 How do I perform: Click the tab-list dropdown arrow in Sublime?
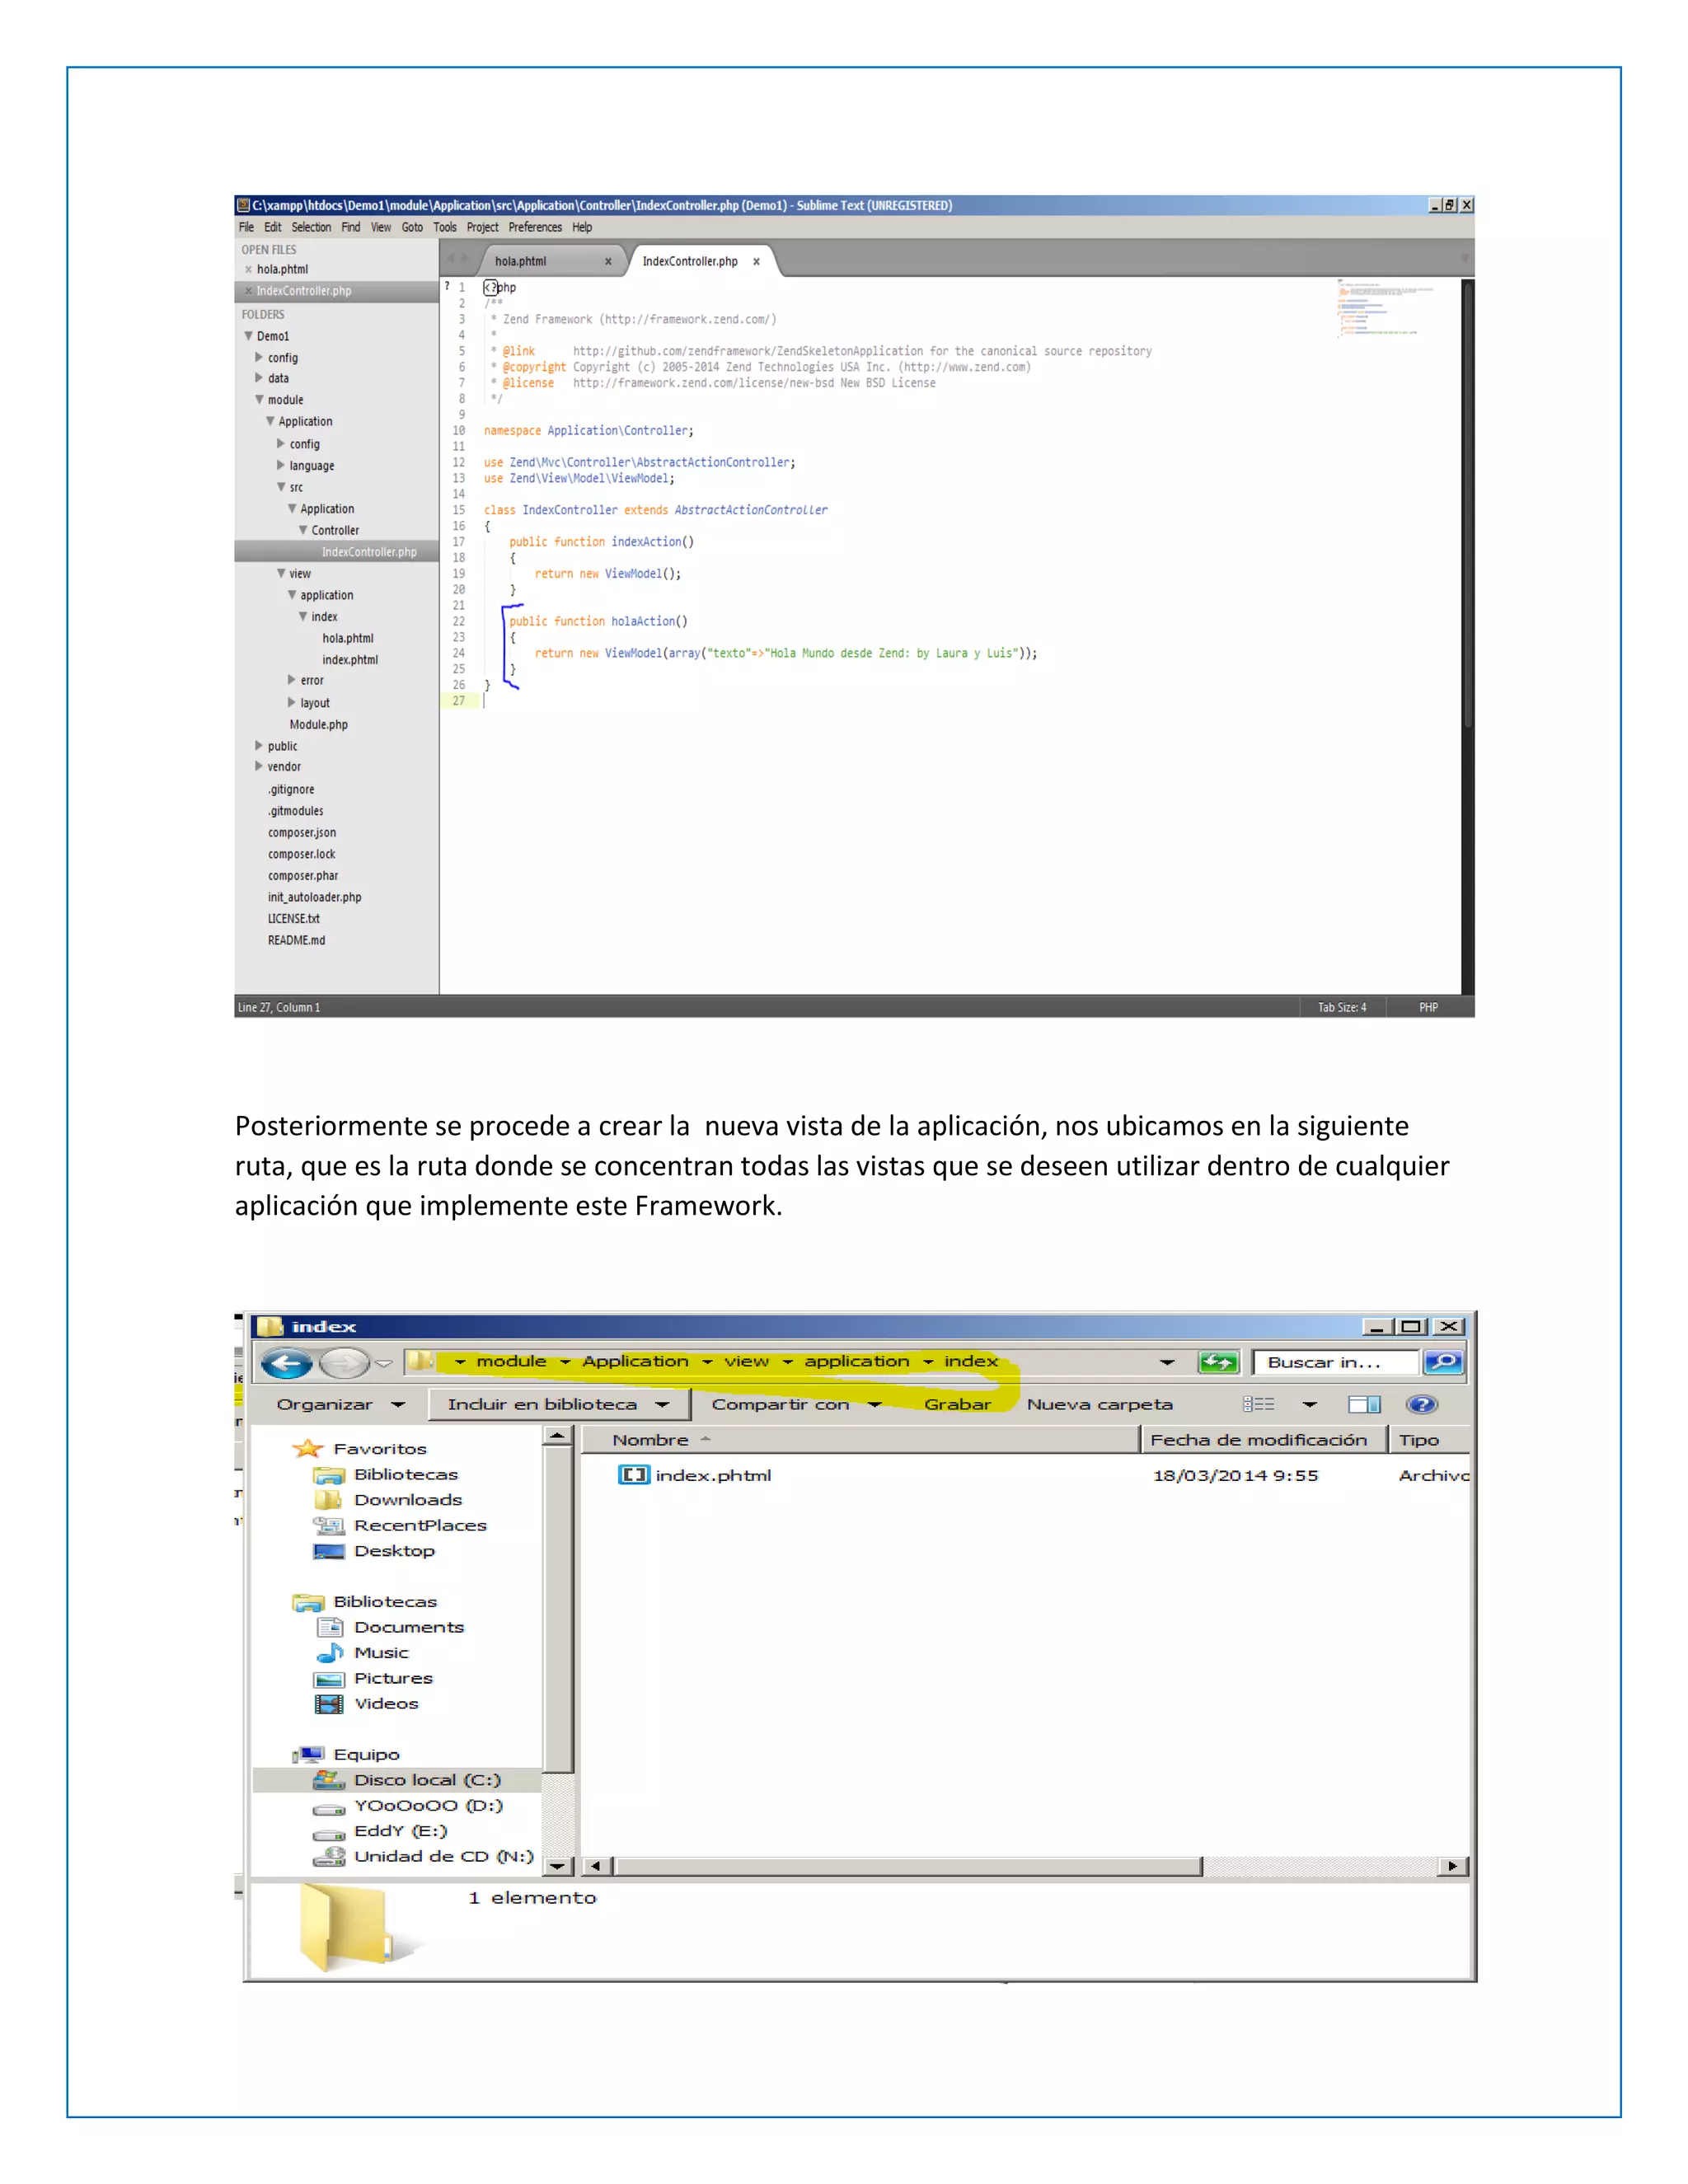pyautogui.click(x=1465, y=259)
